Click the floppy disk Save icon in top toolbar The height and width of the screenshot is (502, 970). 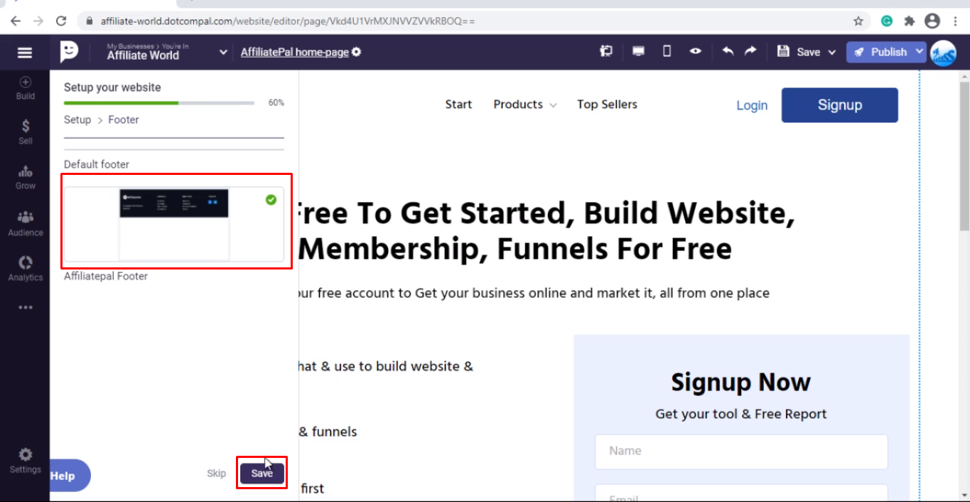[x=783, y=51]
